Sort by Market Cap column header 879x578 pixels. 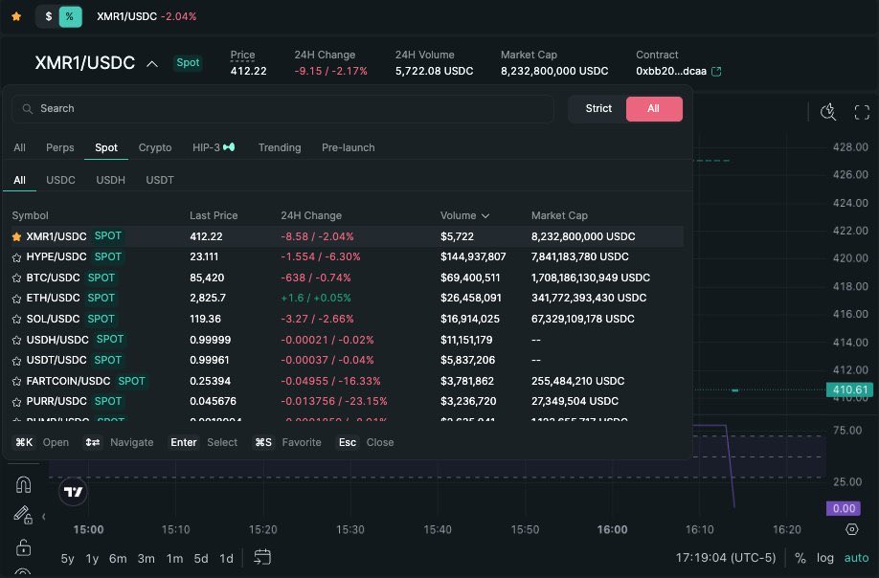pyautogui.click(x=559, y=215)
